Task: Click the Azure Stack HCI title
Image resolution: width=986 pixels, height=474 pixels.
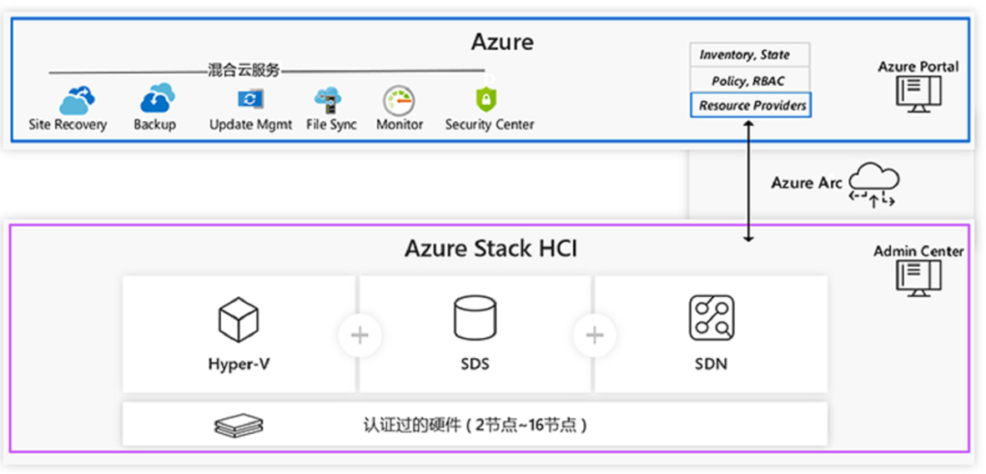Action: (491, 249)
